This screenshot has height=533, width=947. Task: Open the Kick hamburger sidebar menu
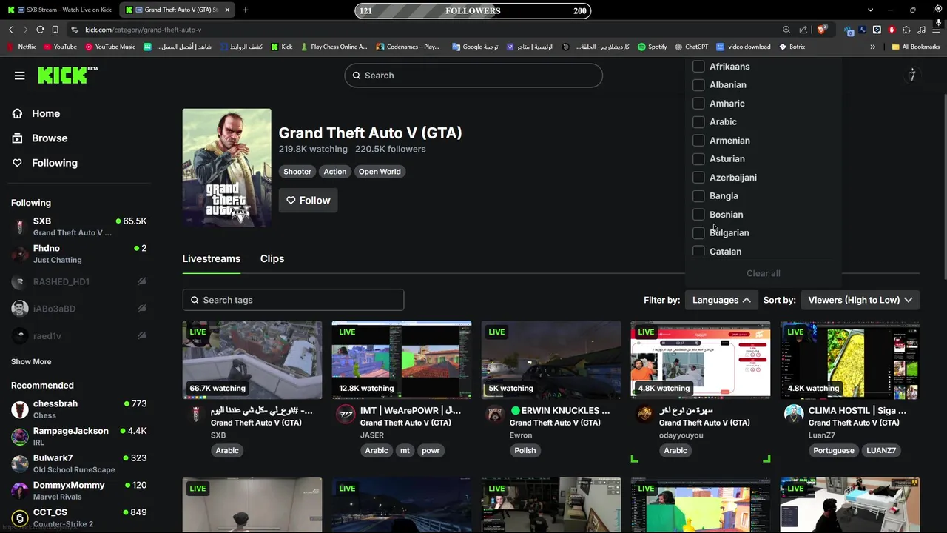coord(19,76)
